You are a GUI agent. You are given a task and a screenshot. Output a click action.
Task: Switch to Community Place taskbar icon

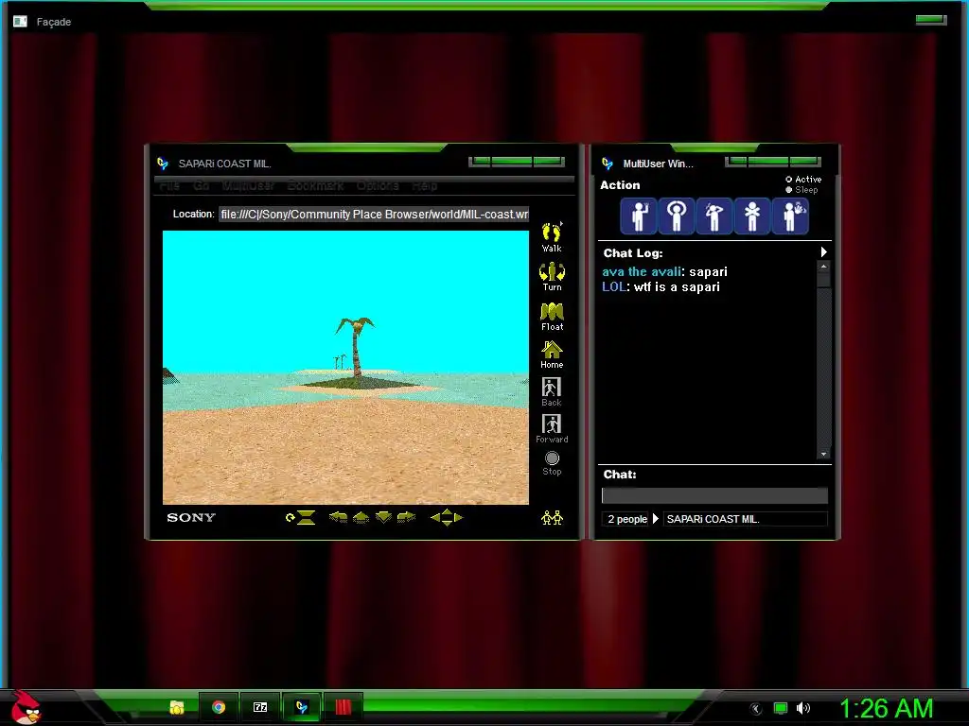[x=302, y=707]
